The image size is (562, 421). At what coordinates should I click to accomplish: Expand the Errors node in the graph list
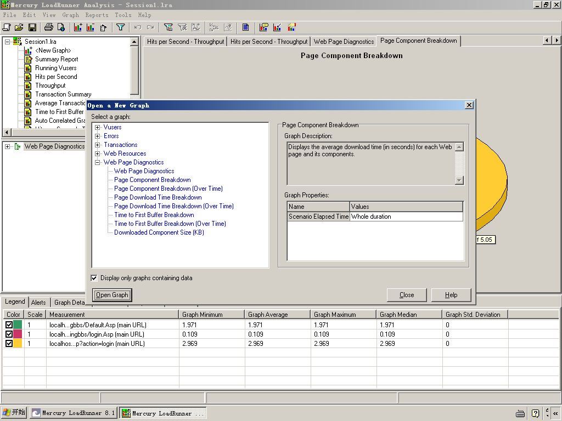pos(98,136)
